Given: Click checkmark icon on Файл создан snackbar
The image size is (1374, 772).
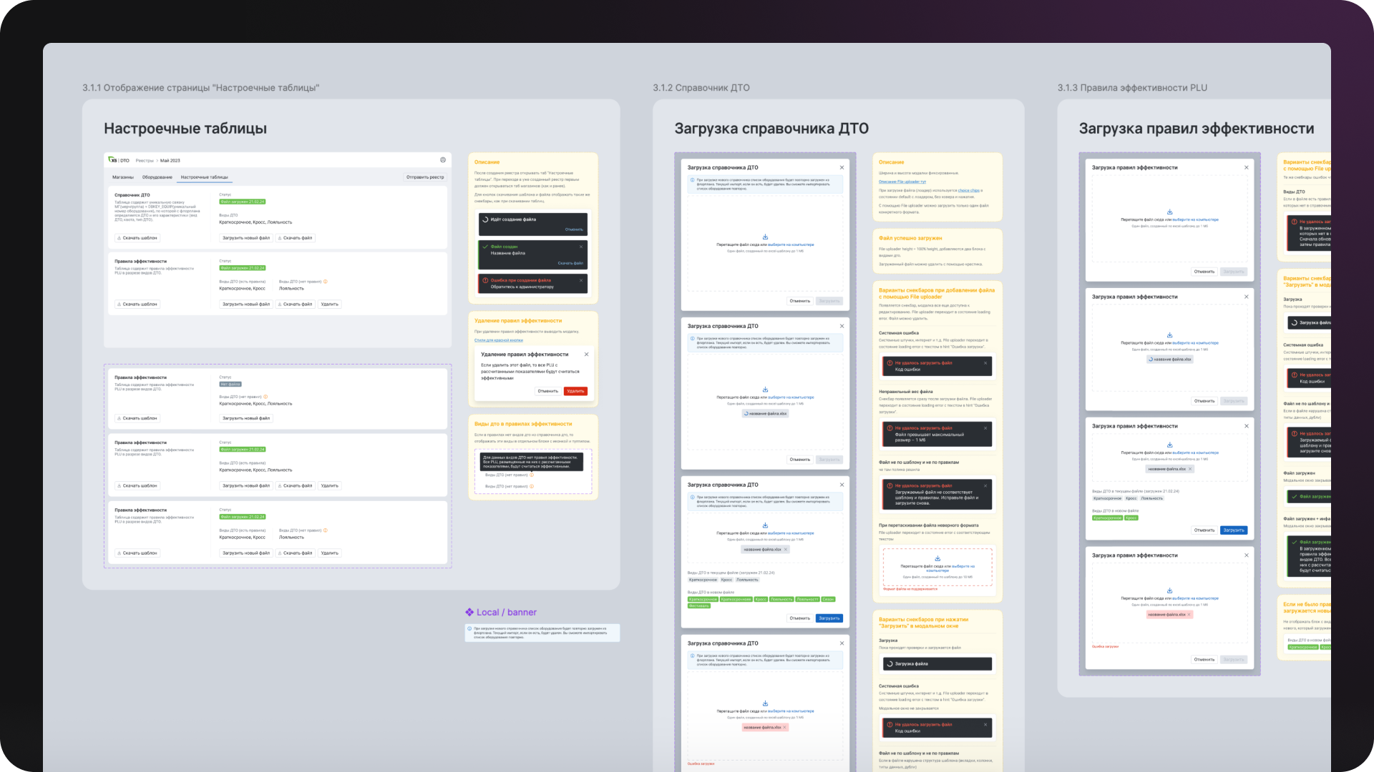Looking at the screenshot, I should 485,247.
